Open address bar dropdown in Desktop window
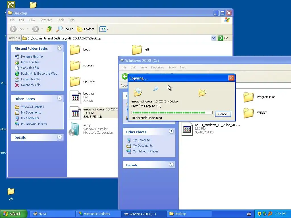Screen dimensions: 291x218 pos(213,38)
